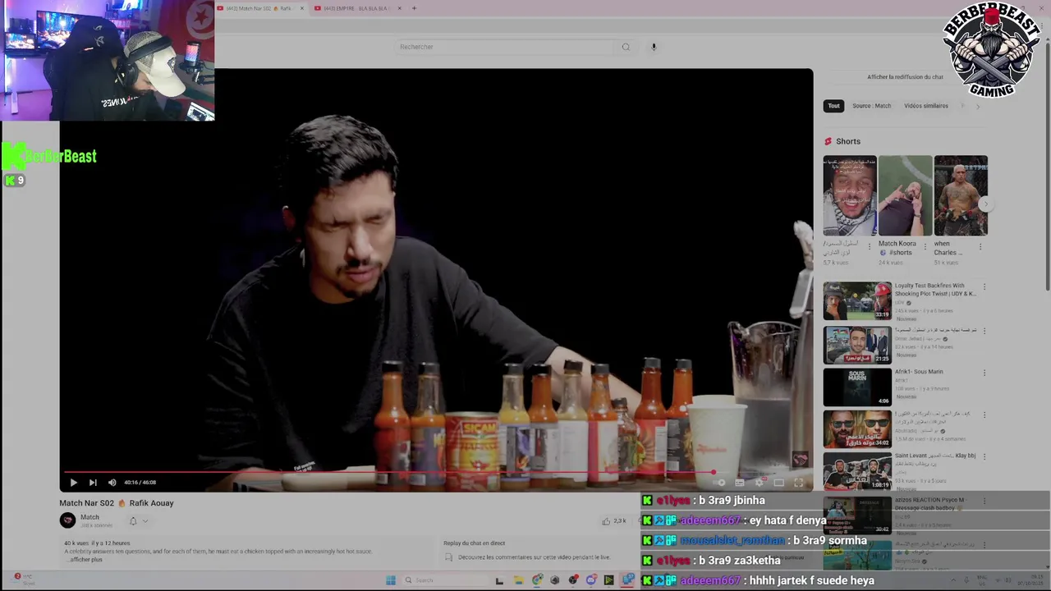The image size is (1051, 591).
Task: Like the video with thumbs up
Action: click(607, 521)
